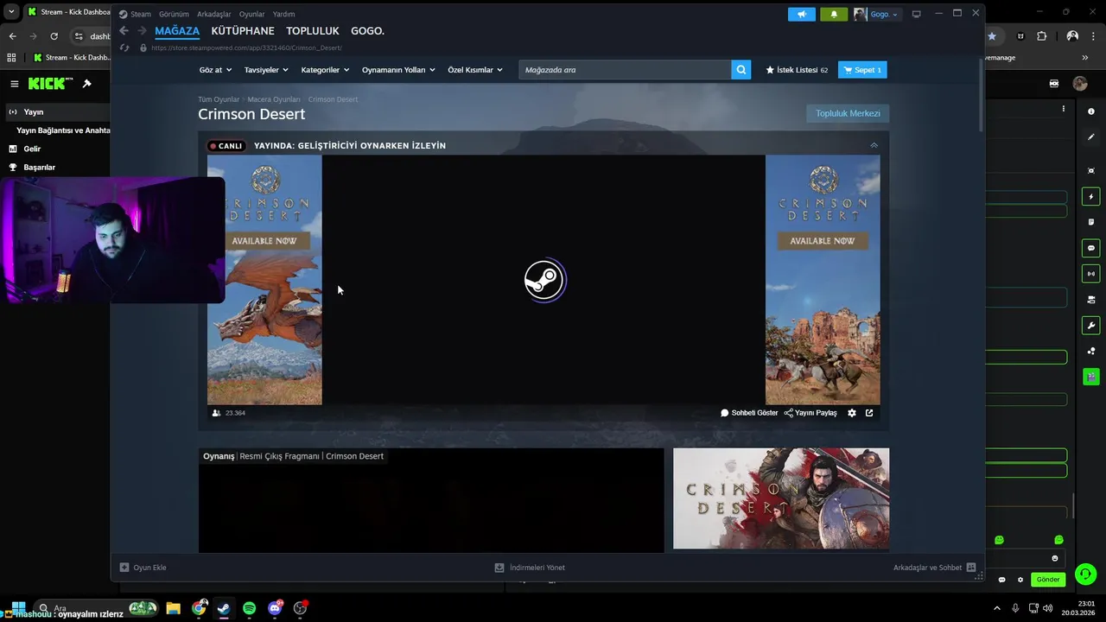Toggle Steam Big Picture mode icon
Viewport: 1106px width, 622px height.
pyautogui.click(x=916, y=14)
